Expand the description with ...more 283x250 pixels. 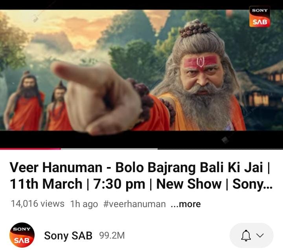point(186,204)
